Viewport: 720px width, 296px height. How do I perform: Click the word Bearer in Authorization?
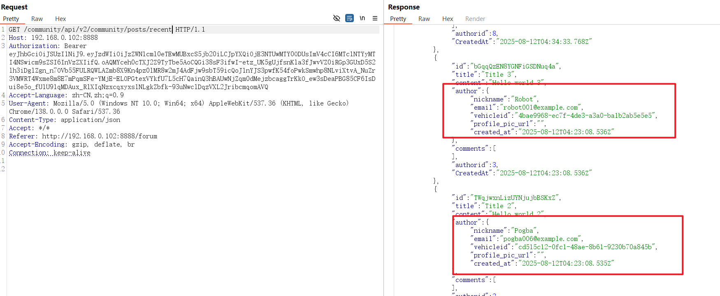pos(75,46)
